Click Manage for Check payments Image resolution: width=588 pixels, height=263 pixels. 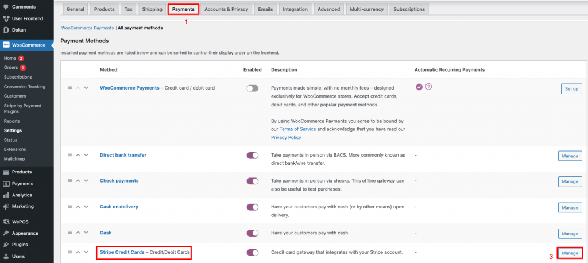pyautogui.click(x=570, y=181)
